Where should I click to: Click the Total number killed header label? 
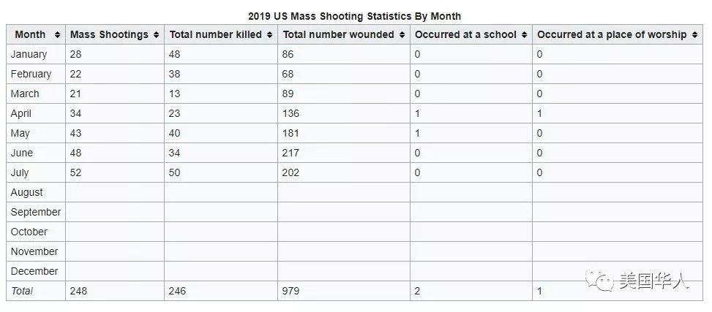click(x=215, y=35)
